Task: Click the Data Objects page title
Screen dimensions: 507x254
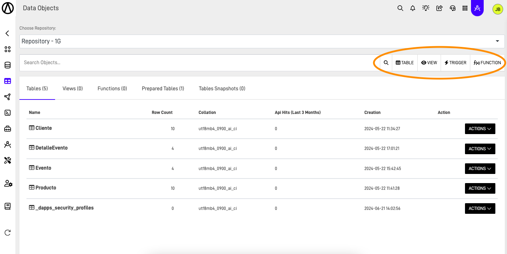Action: 41,8
